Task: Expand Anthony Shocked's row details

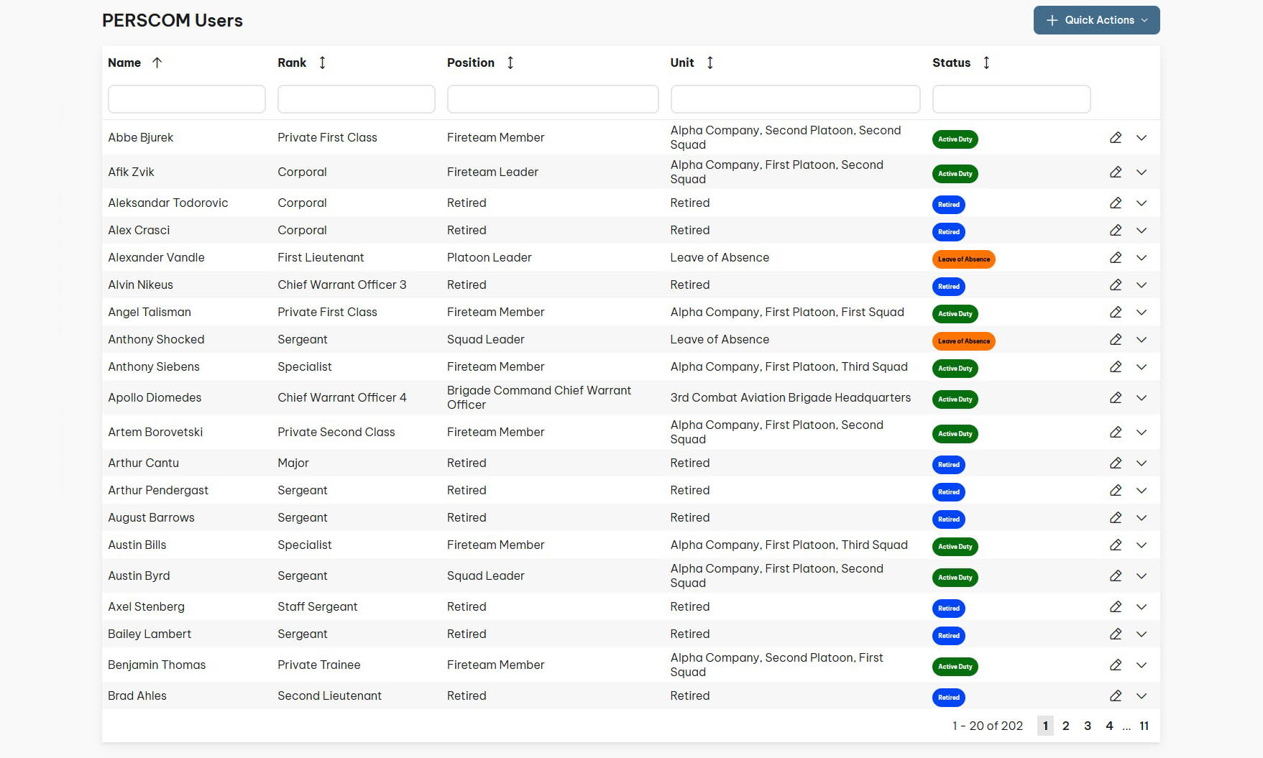Action: tap(1141, 340)
